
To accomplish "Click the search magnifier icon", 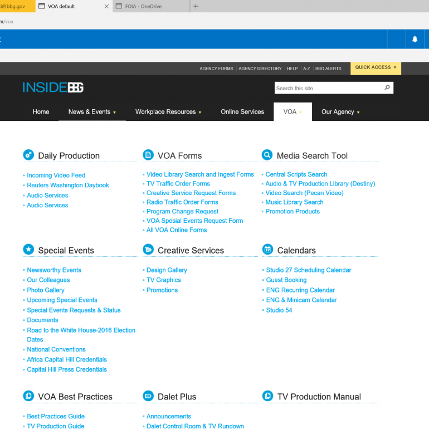I will pos(387,87).
